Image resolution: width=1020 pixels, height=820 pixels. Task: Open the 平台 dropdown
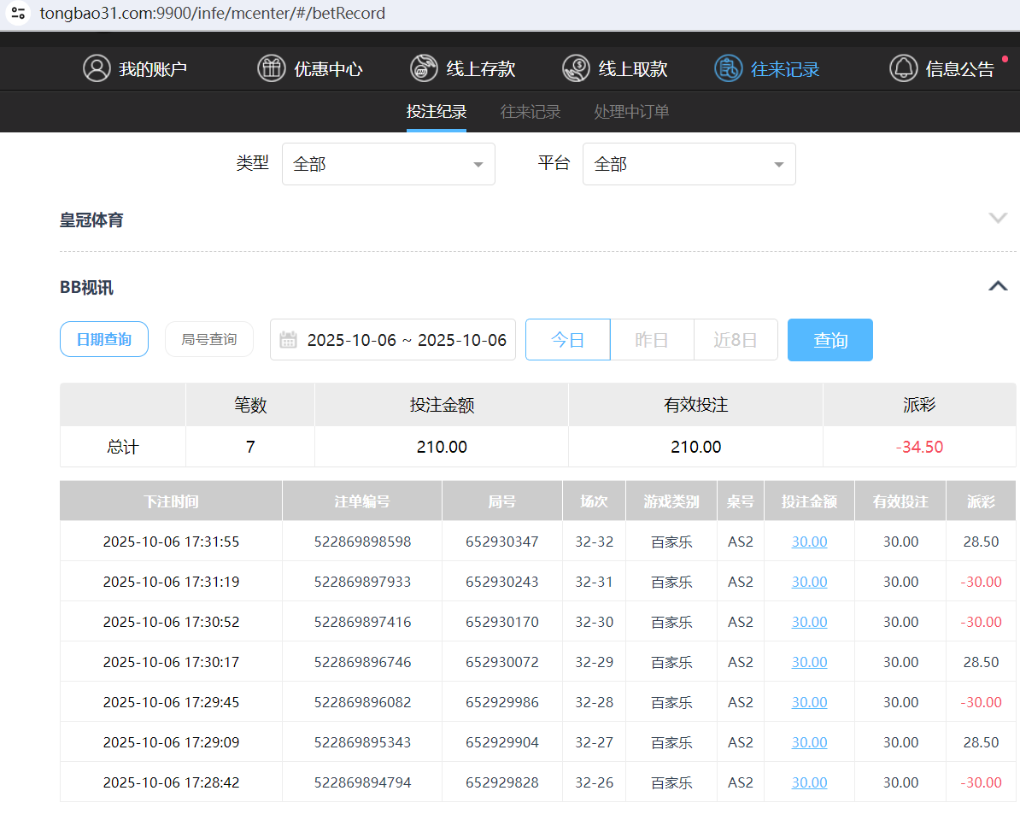(689, 163)
